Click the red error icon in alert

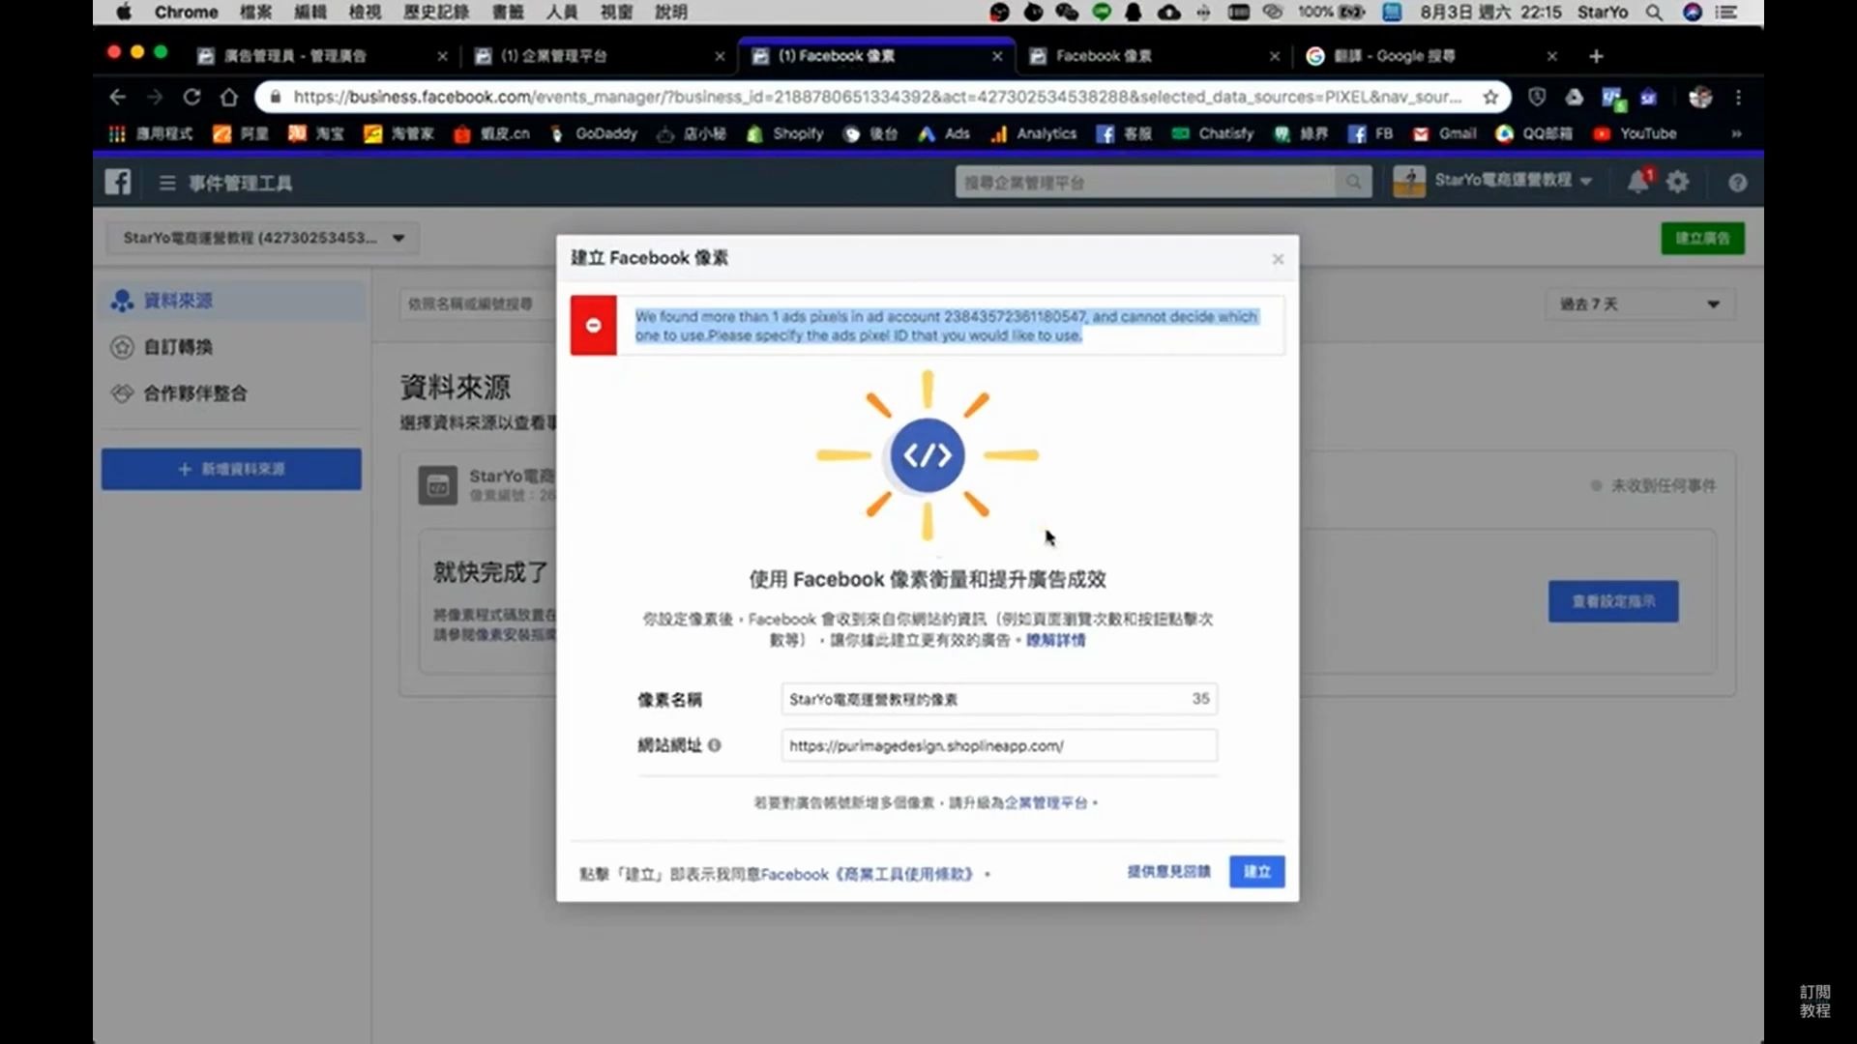pyautogui.click(x=594, y=326)
